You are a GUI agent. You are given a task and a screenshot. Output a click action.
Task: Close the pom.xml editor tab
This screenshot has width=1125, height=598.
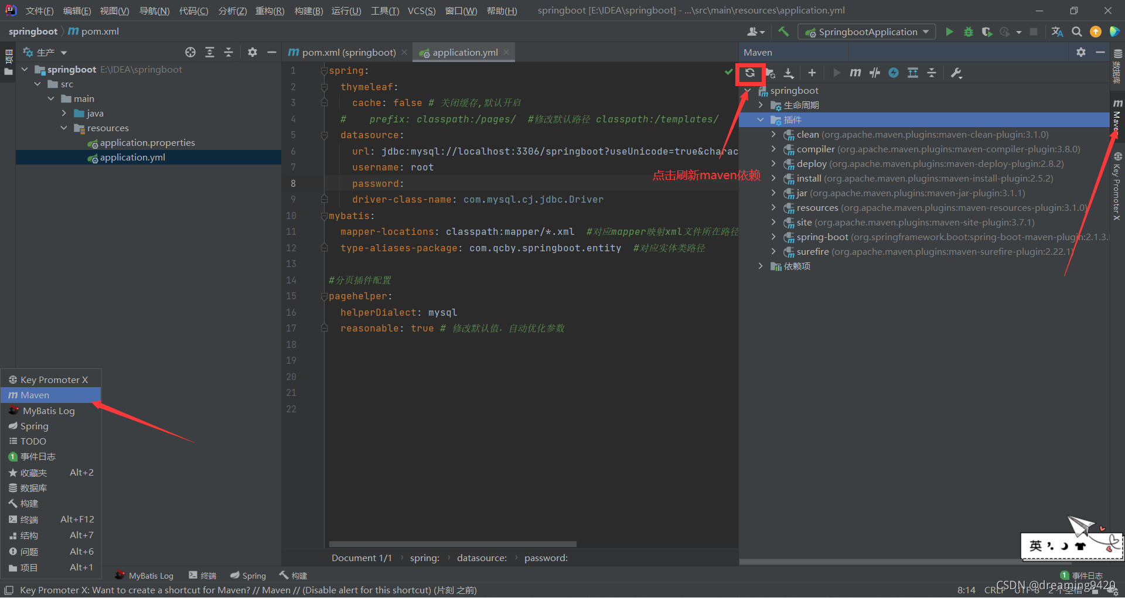coord(404,52)
